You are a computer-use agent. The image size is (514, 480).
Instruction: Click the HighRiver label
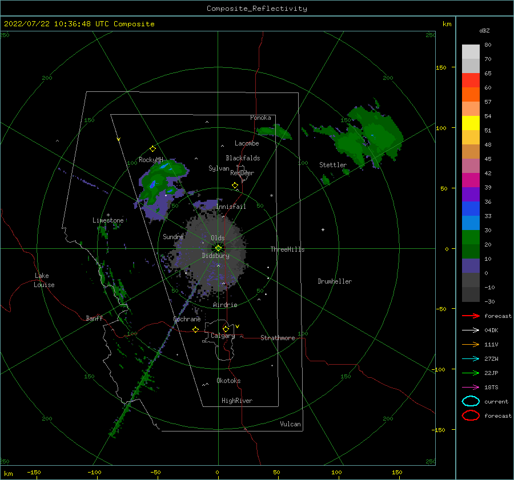click(237, 401)
